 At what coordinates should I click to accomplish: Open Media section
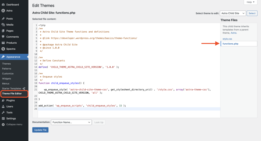point(10,25)
